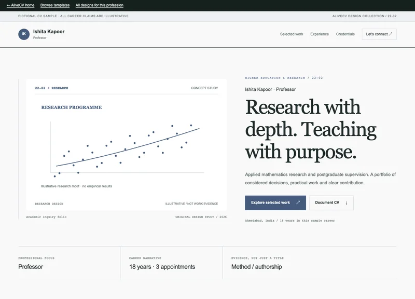Viewport: 415px width, 299px height.
Task: Click the Applied mathematics research paragraph
Action: 320,179
